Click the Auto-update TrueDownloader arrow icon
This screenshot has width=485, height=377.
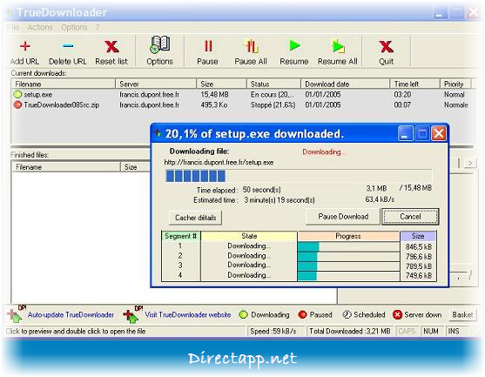14,315
